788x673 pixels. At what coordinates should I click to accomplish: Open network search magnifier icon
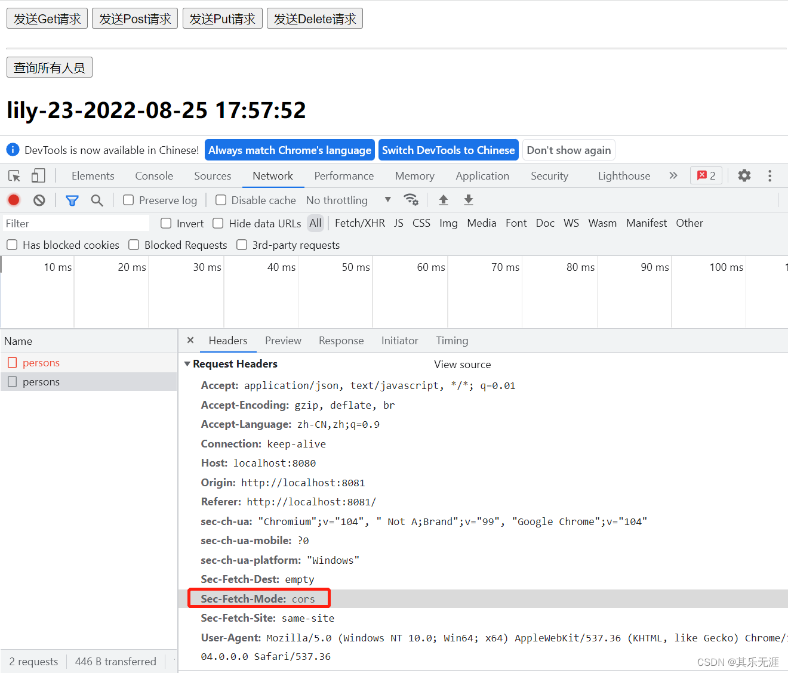(97, 200)
